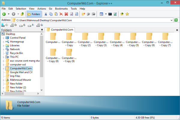Screen dimensions: 180x120
Task: Close the current tab with X
Action: [177, 30]
